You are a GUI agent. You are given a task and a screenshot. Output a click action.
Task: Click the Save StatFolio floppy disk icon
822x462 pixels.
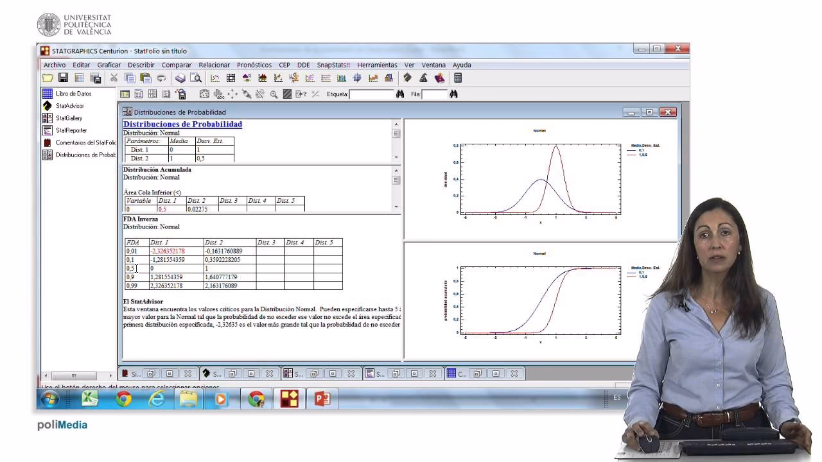click(x=64, y=78)
